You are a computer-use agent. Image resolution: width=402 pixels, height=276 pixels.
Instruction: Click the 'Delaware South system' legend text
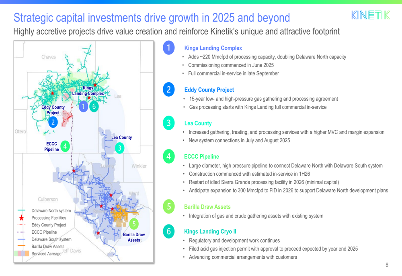tap(51, 239)
